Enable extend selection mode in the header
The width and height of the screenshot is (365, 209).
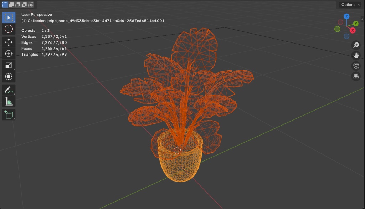(11, 4)
